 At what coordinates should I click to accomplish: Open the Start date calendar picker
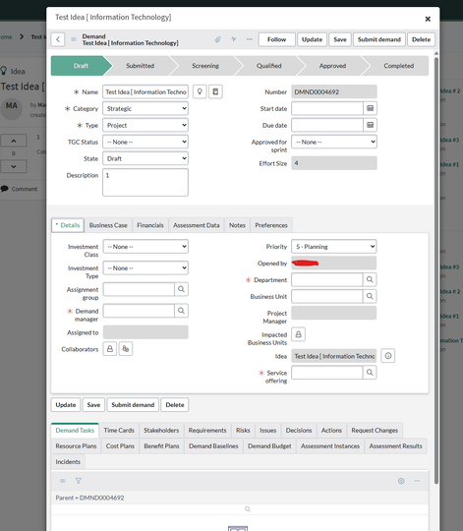click(371, 108)
